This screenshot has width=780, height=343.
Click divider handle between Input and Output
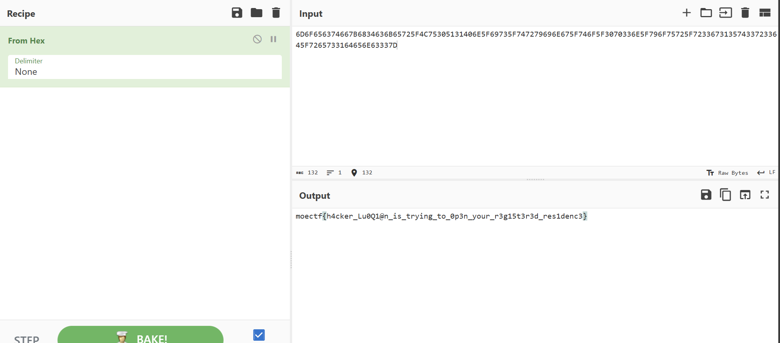pyautogui.click(x=535, y=179)
